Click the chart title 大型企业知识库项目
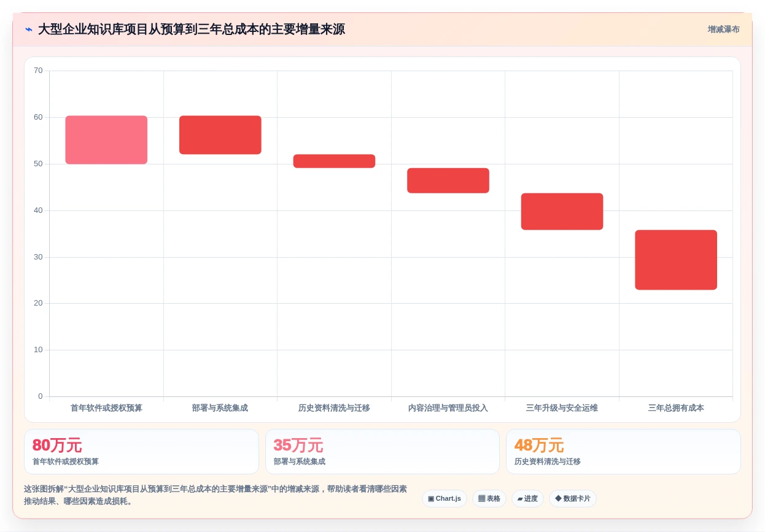The height and width of the screenshot is (532, 765). tap(192, 29)
